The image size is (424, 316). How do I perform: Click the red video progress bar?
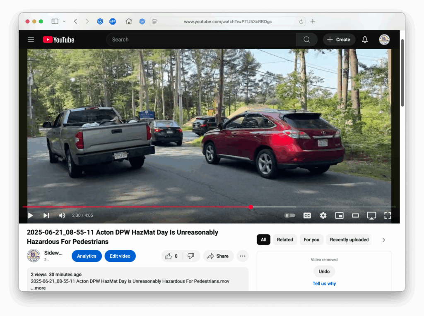[x=137, y=207]
